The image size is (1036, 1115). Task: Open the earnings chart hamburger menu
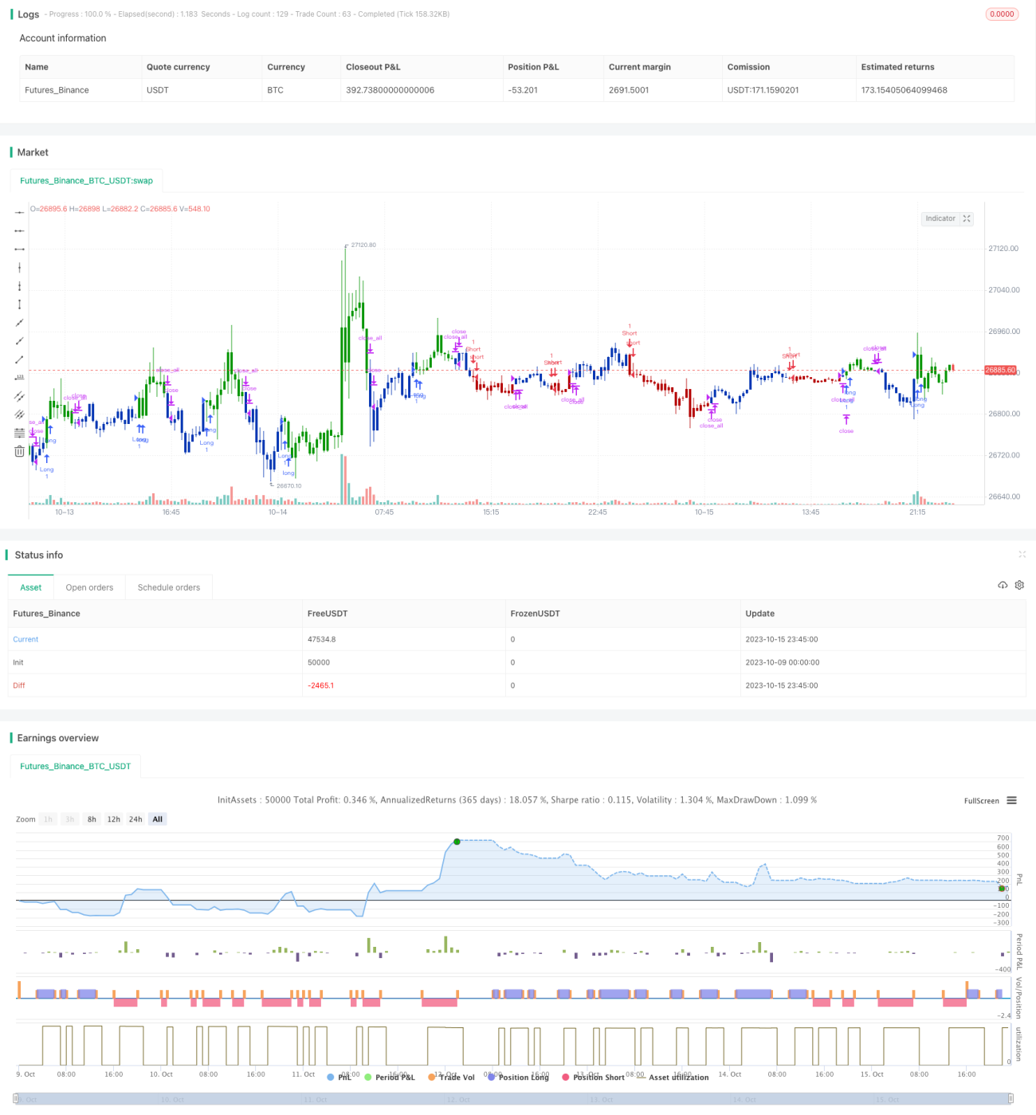pos(1011,800)
